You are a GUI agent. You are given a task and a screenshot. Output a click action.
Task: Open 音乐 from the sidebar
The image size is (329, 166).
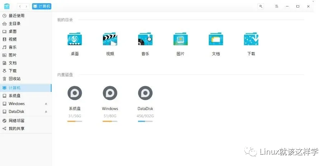(25, 47)
